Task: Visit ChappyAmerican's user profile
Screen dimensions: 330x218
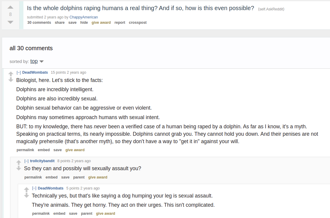Action: click(x=84, y=17)
